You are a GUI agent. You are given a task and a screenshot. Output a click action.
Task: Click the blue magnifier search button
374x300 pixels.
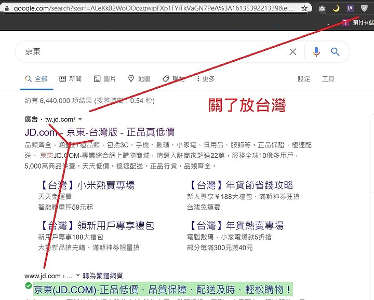click(x=335, y=52)
